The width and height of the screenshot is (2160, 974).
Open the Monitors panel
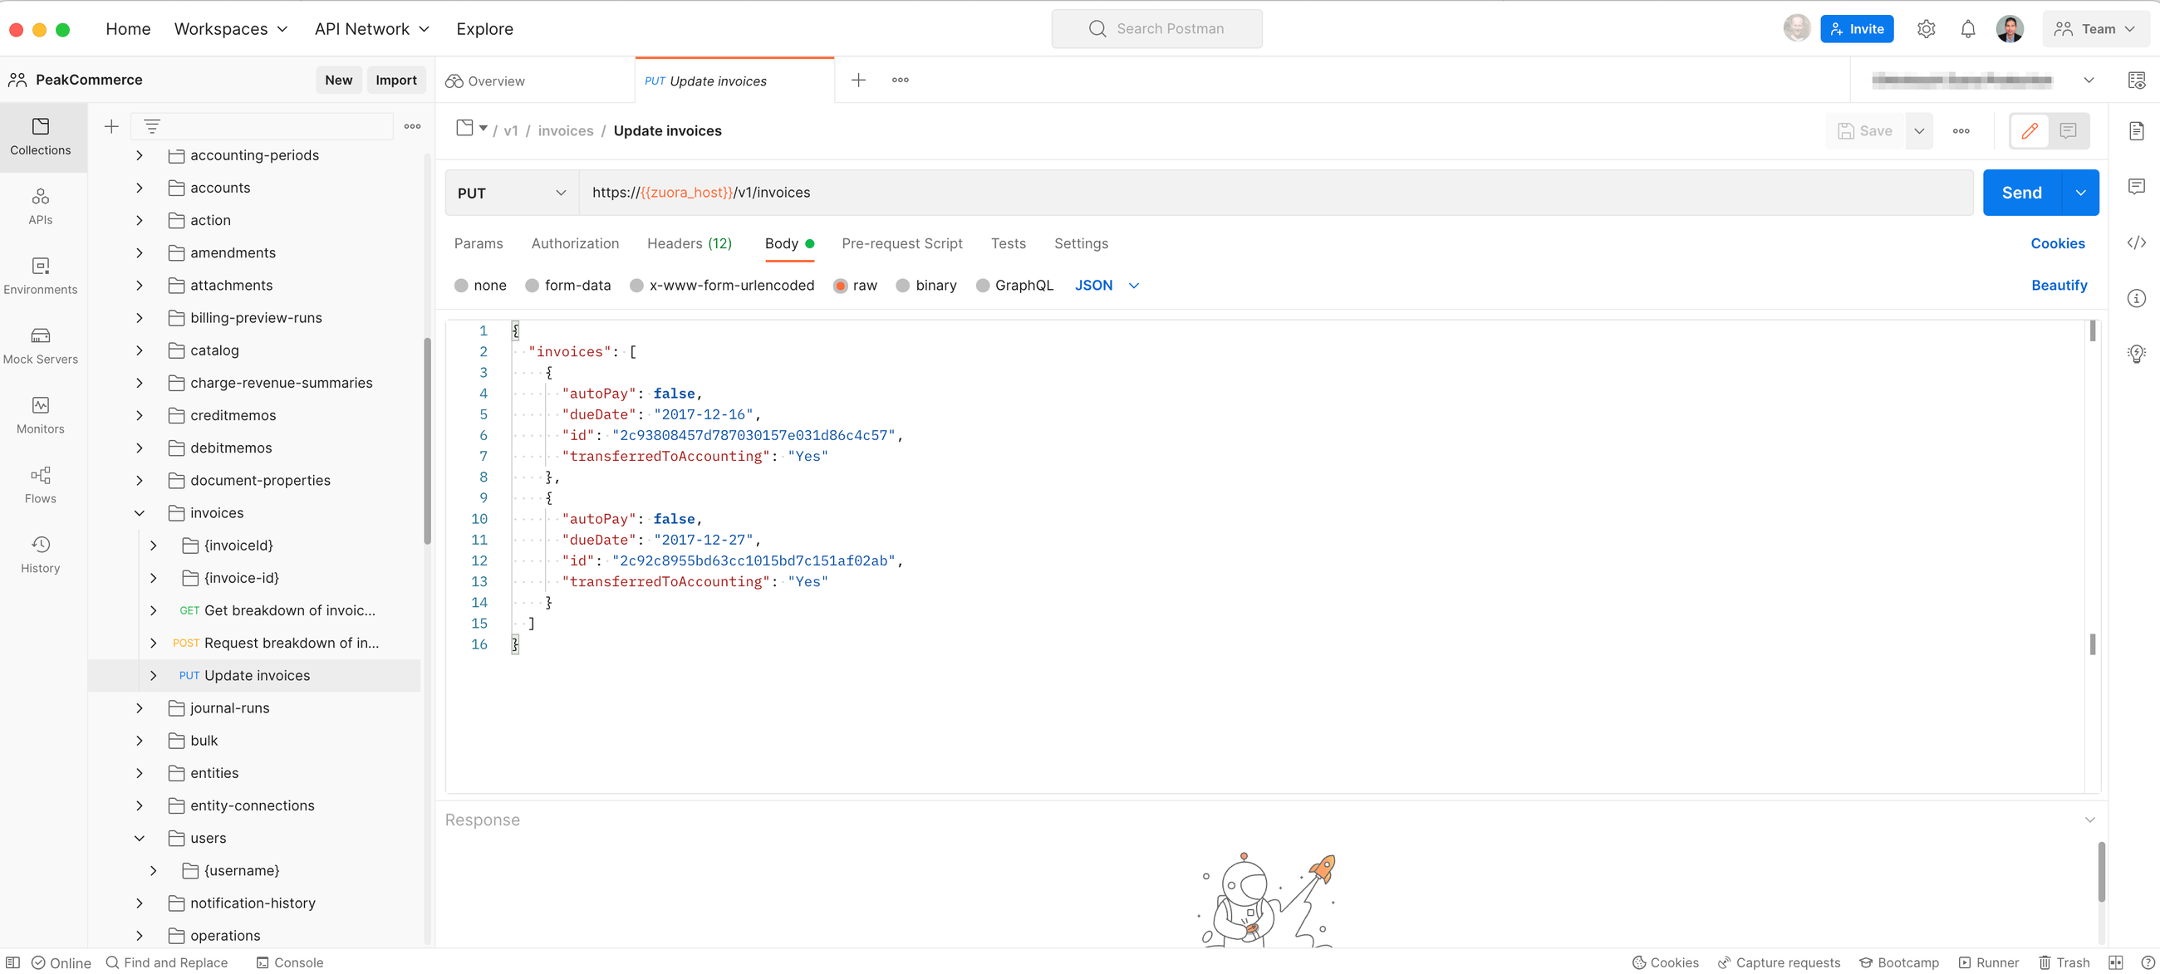pos(40,415)
